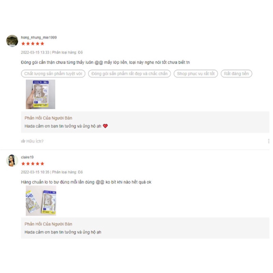This screenshot has height=273, width=273.
Task: Select tag Chất lượng sản phẩm tuyệt vời
Action: (53, 74)
